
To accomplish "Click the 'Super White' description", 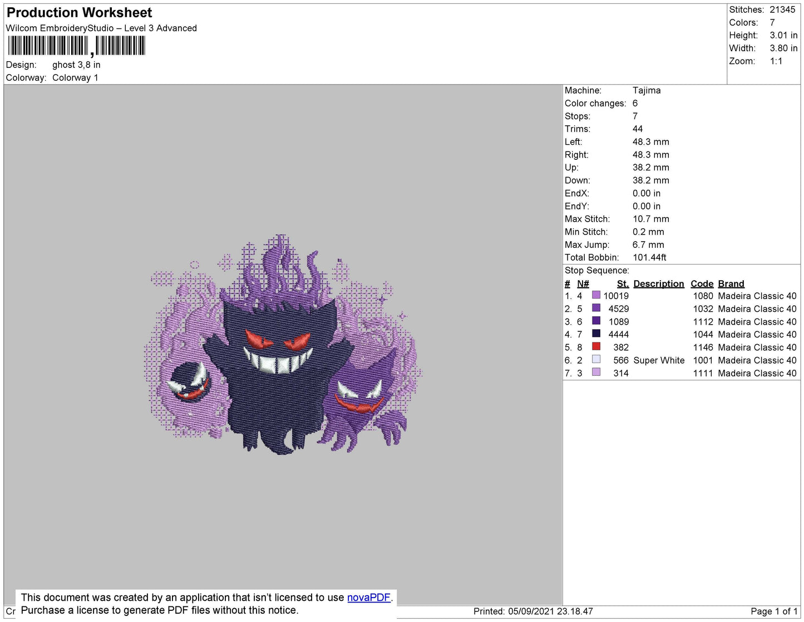I will click(x=659, y=361).
